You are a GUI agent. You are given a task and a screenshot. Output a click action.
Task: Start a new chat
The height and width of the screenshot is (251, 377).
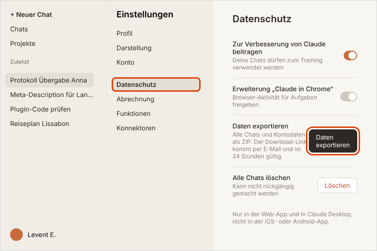coord(31,14)
